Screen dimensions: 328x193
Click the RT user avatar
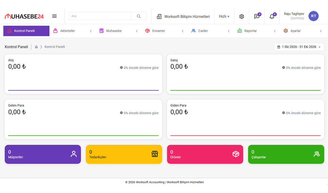313,16
